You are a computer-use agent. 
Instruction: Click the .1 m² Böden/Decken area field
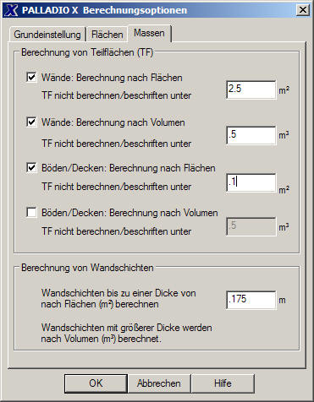click(251, 182)
